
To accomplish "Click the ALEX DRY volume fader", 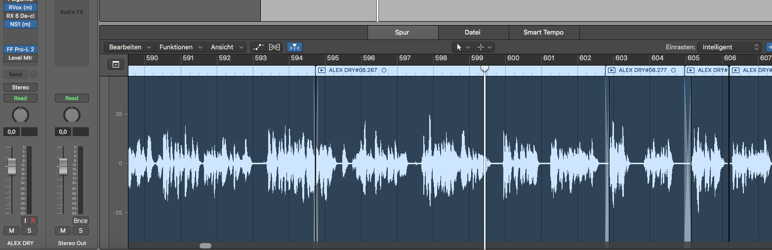I will (x=11, y=166).
